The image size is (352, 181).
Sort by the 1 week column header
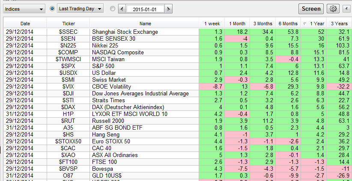coord(212,24)
